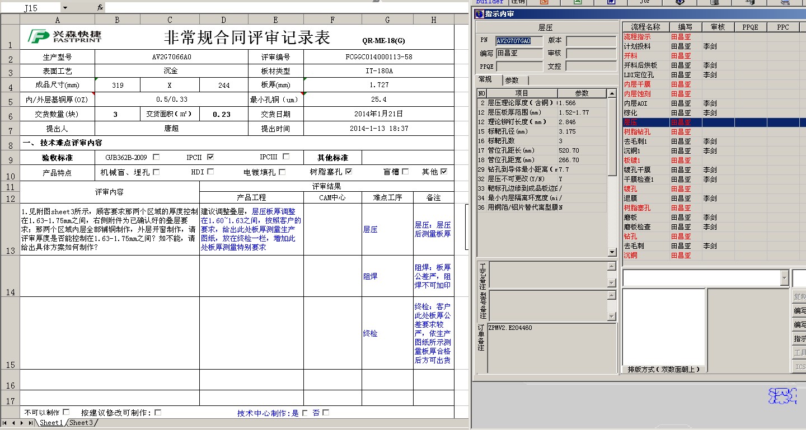Select the 计划投料 row in process list

(714, 46)
